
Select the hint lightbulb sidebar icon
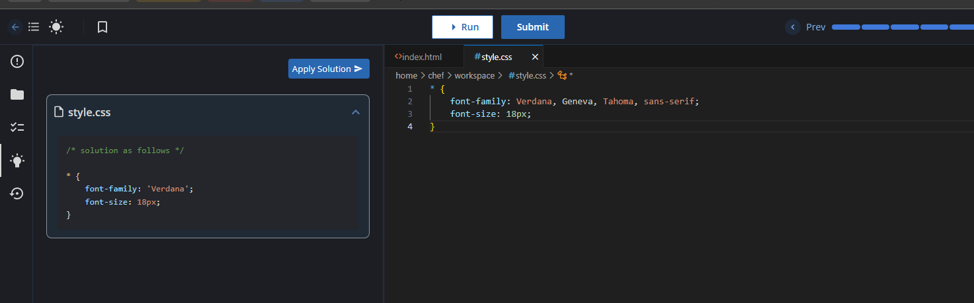click(x=17, y=160)
